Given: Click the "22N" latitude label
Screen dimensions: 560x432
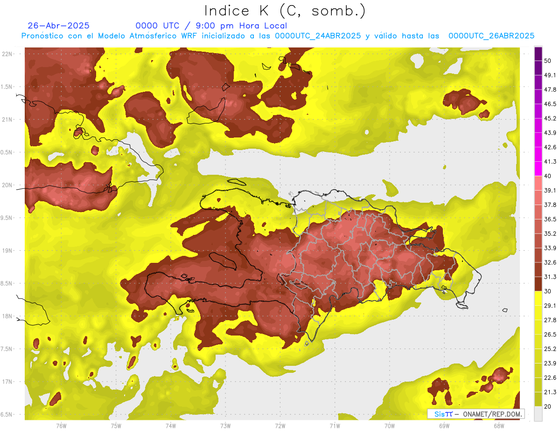Looking at the screenshot, I should (8, 54).
